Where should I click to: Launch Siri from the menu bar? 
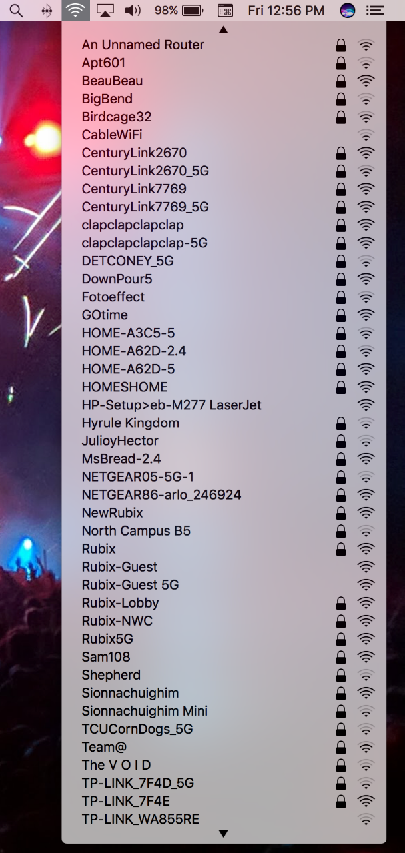click(347, 11)
